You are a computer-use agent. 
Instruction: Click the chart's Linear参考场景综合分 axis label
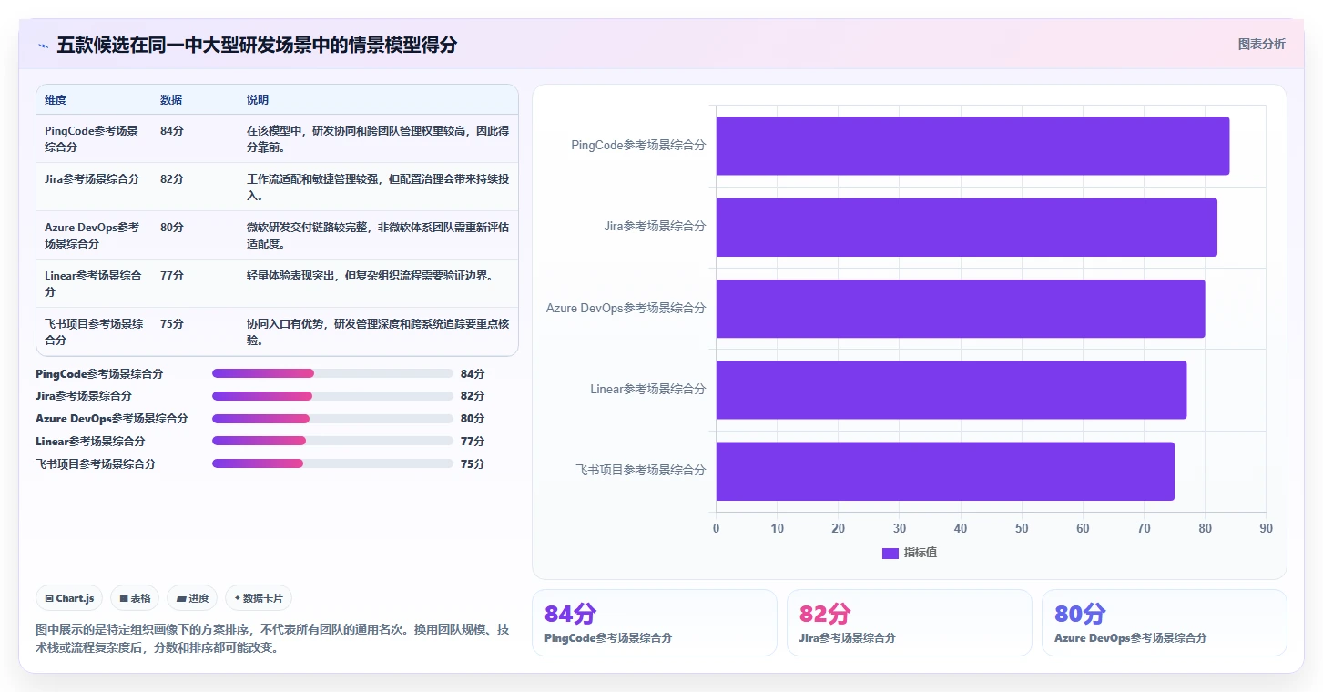point(648,390)
